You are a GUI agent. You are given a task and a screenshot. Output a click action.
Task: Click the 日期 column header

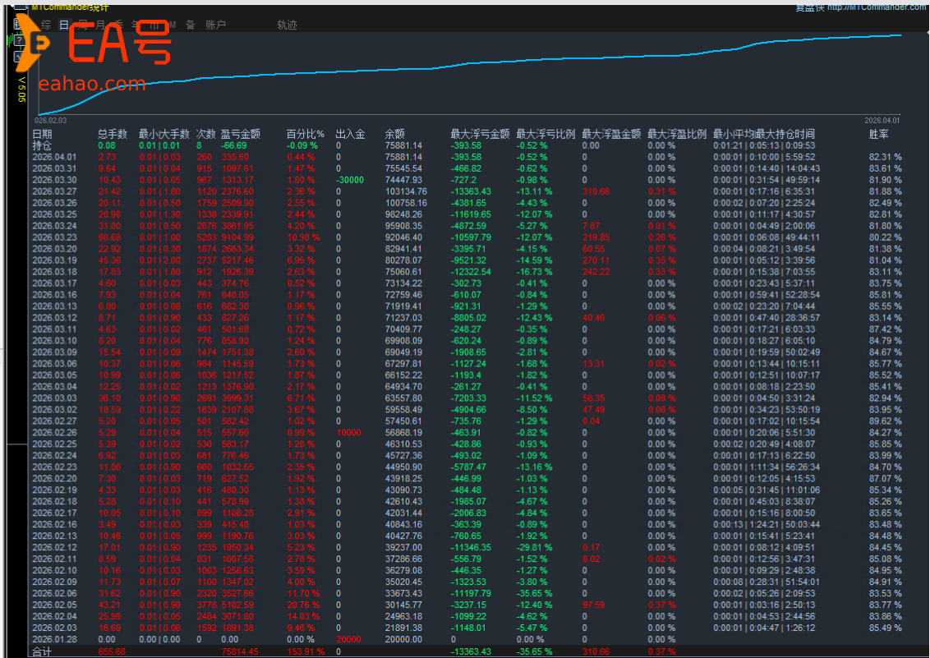42,134
